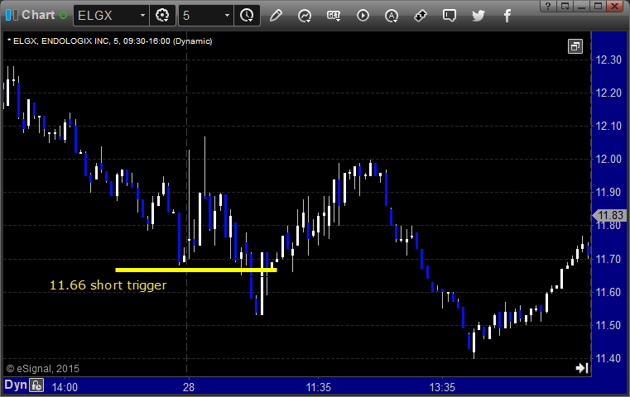Click the cascade windows icon on chart
The width and height of the screenshot is (630, 397).
[x=575, y=46]
